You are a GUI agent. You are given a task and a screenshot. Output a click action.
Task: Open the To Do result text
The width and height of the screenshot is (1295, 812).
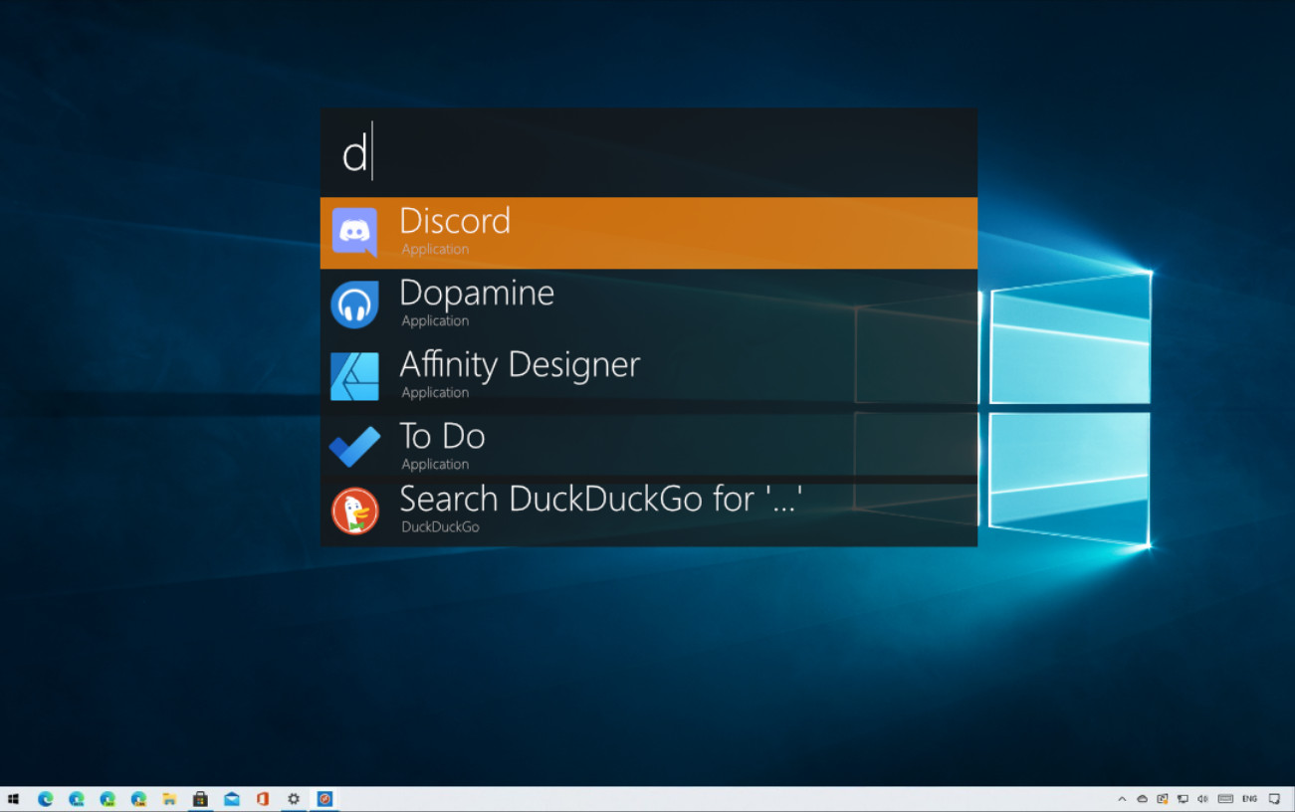[x=442, y=436]
